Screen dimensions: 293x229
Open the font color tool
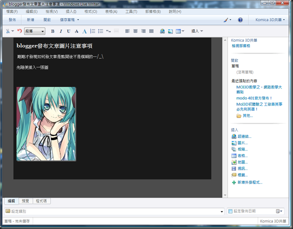(85, 31)
